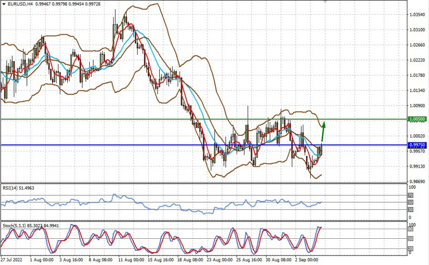Click the 1.02660 price scale label

417,45
